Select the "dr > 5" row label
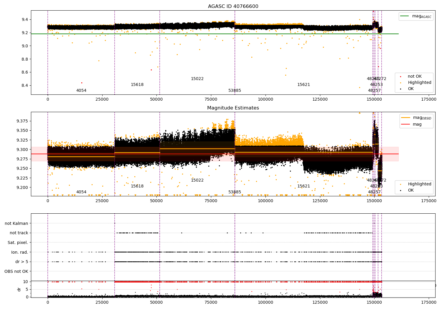 (22, 262)
